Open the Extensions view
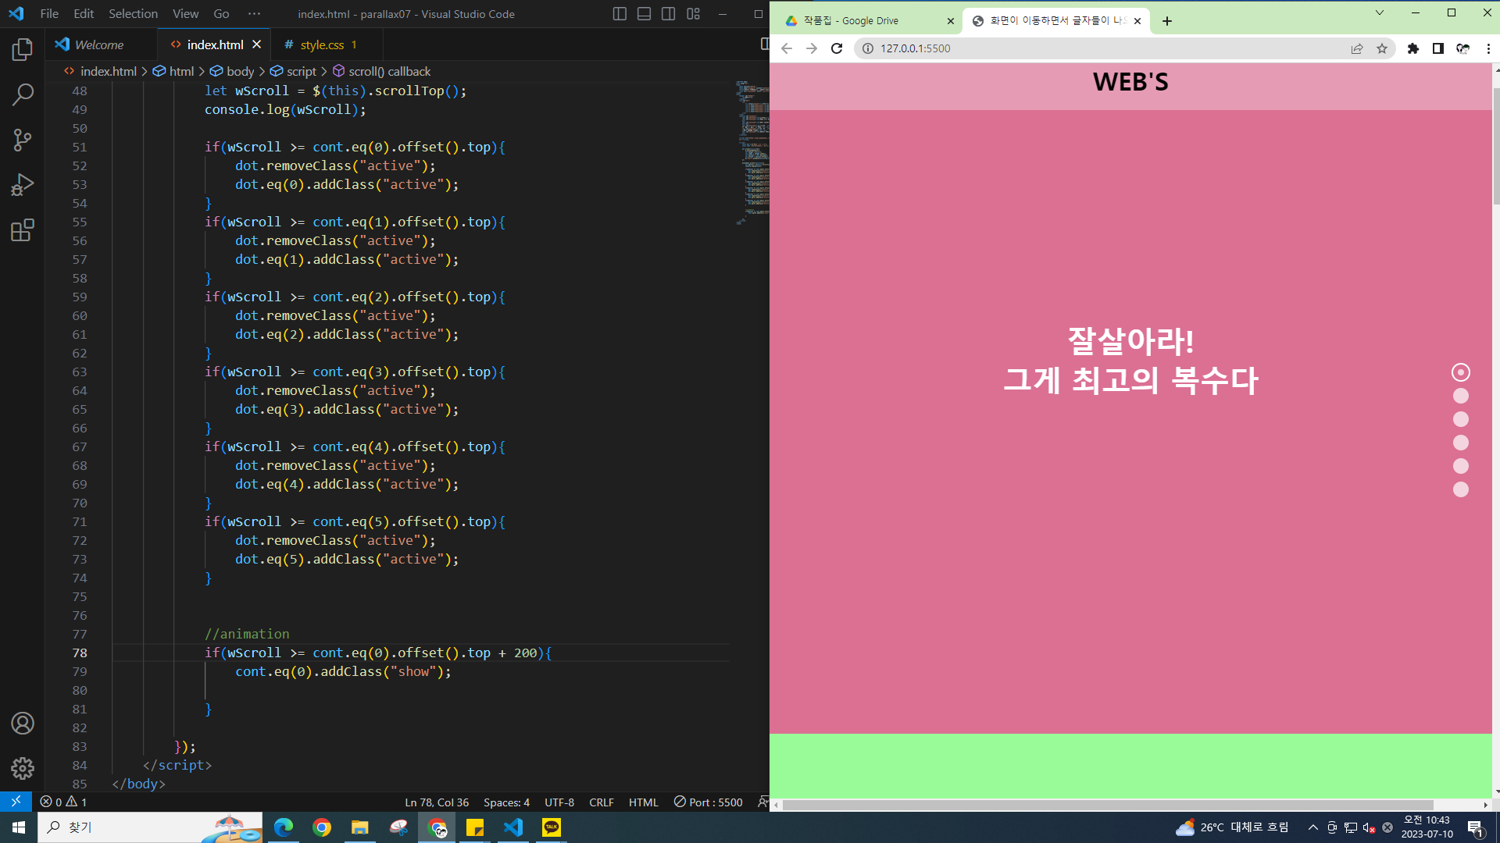 [x=23, y=230]
